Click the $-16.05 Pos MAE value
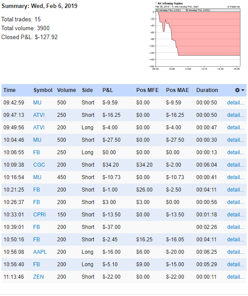Image resolution: width=248 pixels, height=296 pixels. point(175,240)
